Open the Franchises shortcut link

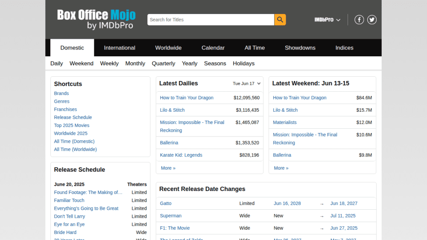coord(65,109)
